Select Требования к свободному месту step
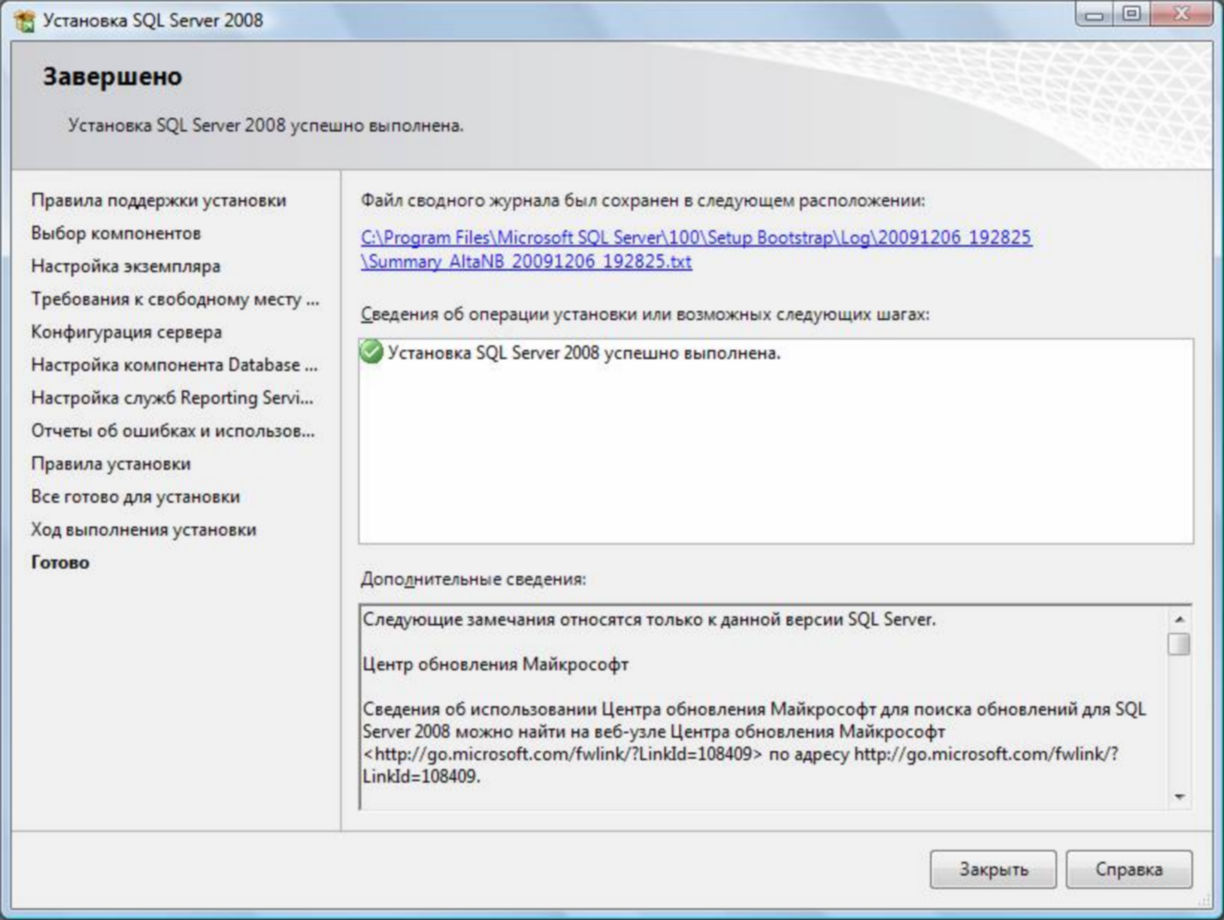The width and height of the screenshot is (1224, 920). pos(175,299)
